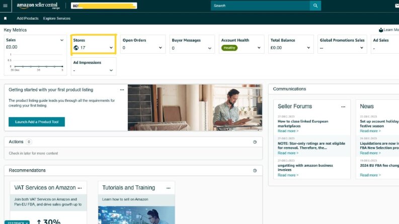The width and height of the screenshot is (399, 224).
Task: Click the account name selector field
Action: click(x=104, y=6)
